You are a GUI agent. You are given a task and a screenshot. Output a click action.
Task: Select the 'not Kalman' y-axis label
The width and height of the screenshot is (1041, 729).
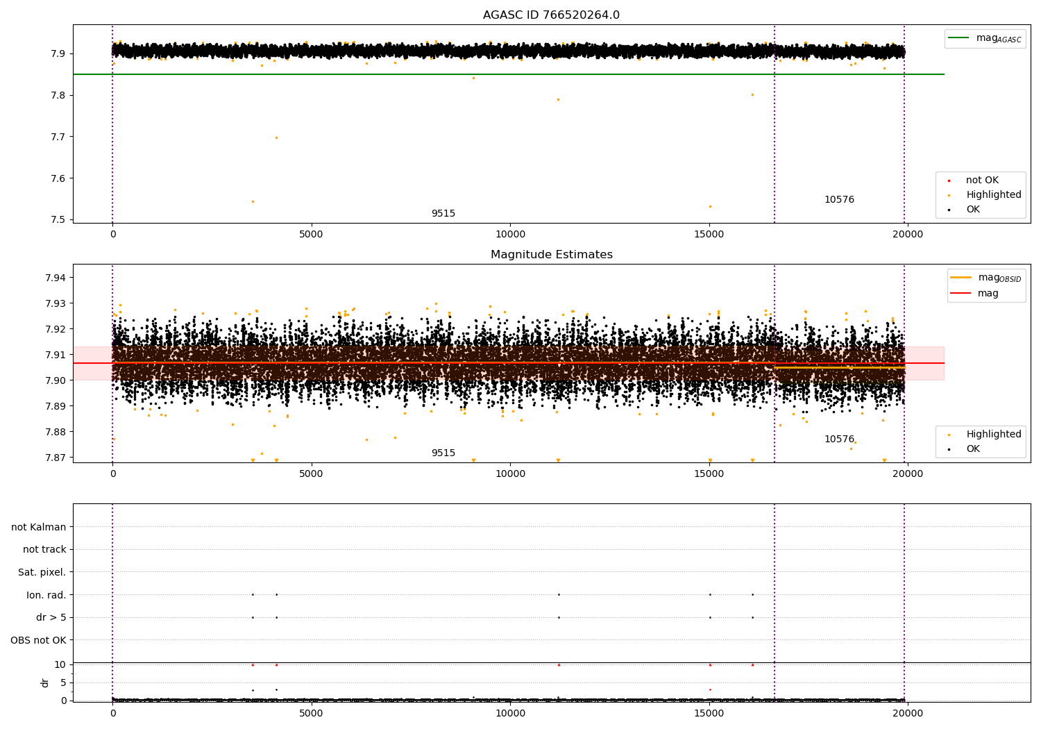point(39,527)
